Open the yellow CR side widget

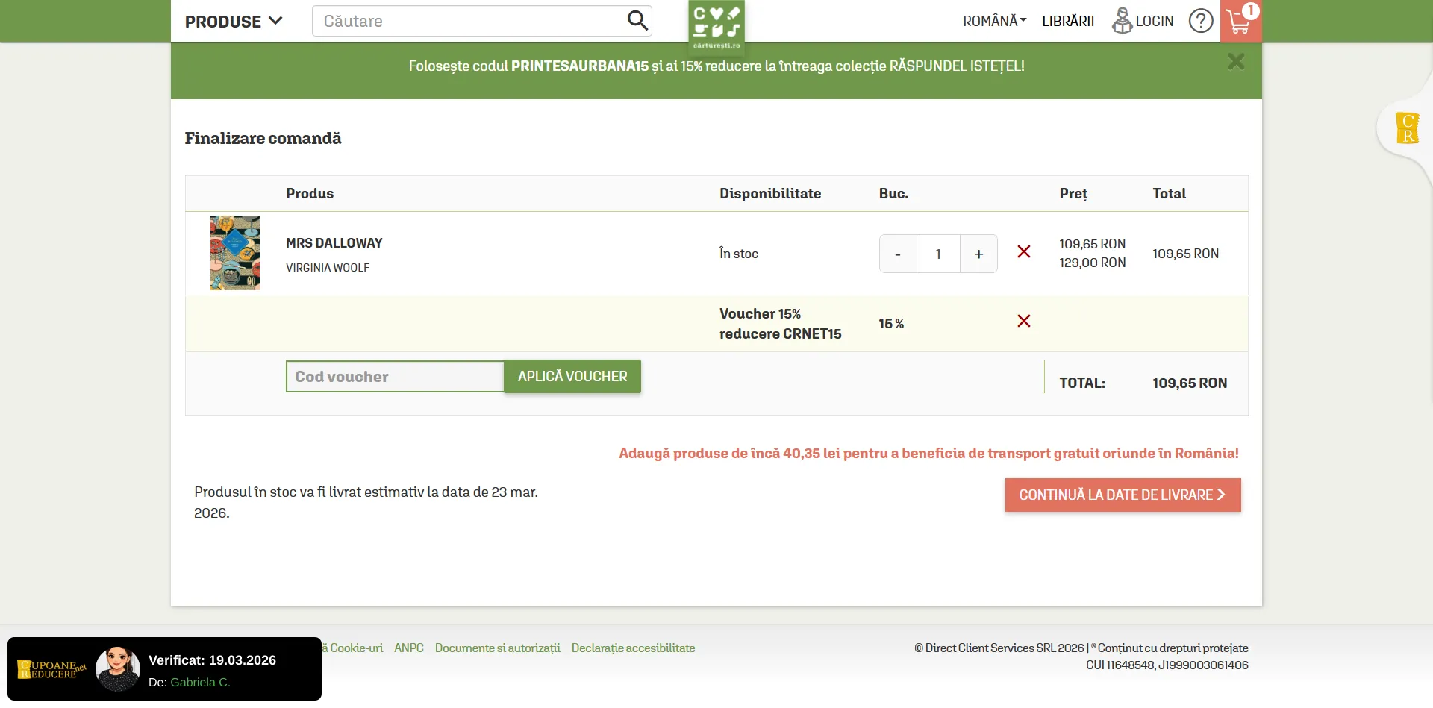(x=1407, y=128)
